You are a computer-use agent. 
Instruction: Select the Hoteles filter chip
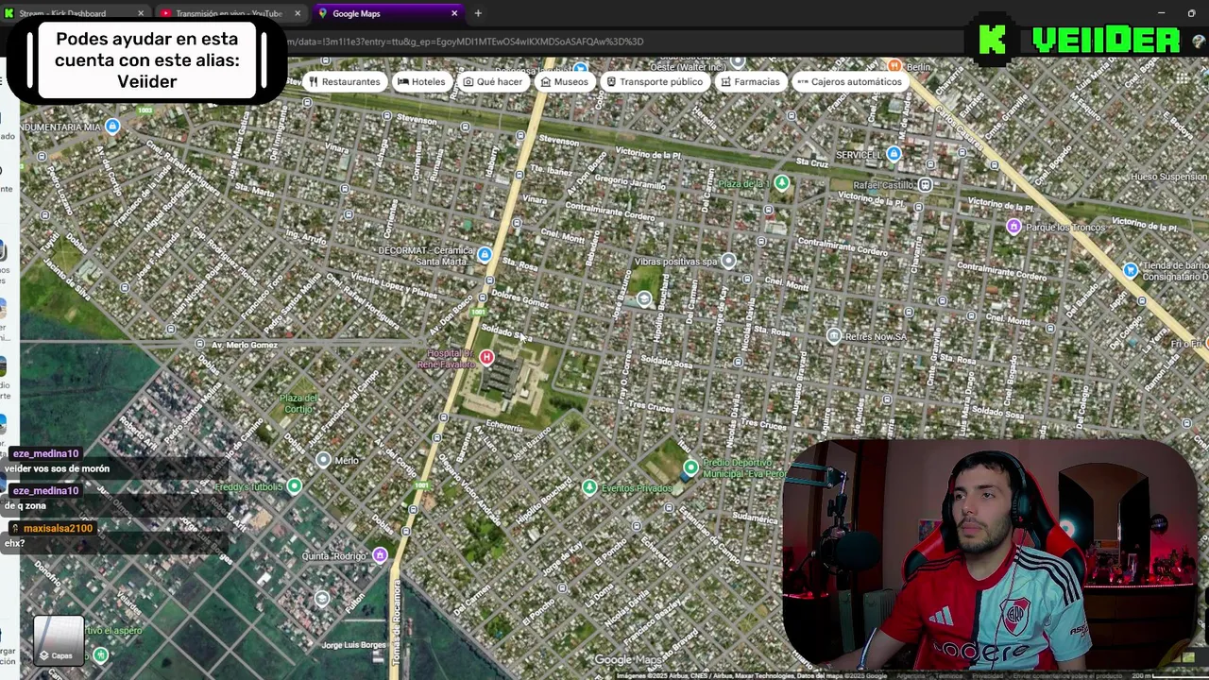click(x=420, y=82)
